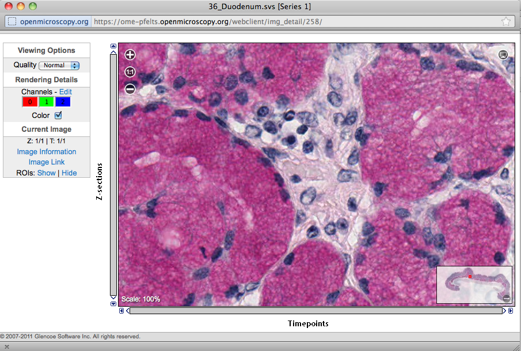
Task: Zoom out with the minus icon
Action: click(130, 89)
